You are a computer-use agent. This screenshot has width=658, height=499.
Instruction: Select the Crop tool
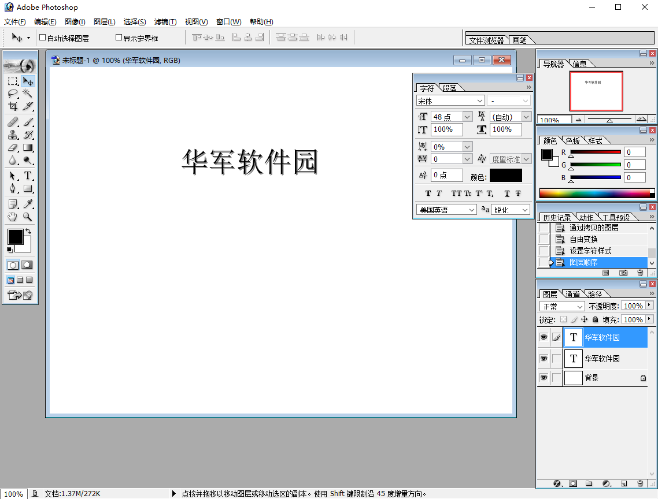[13, 106]
